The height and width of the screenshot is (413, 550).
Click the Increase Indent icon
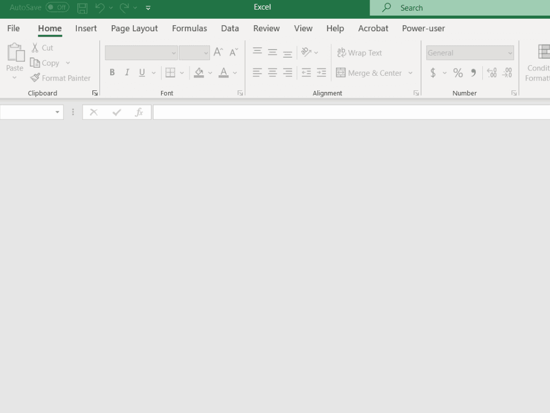tap(321, 73)
